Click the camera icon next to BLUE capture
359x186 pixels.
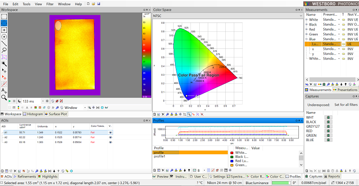328,140
